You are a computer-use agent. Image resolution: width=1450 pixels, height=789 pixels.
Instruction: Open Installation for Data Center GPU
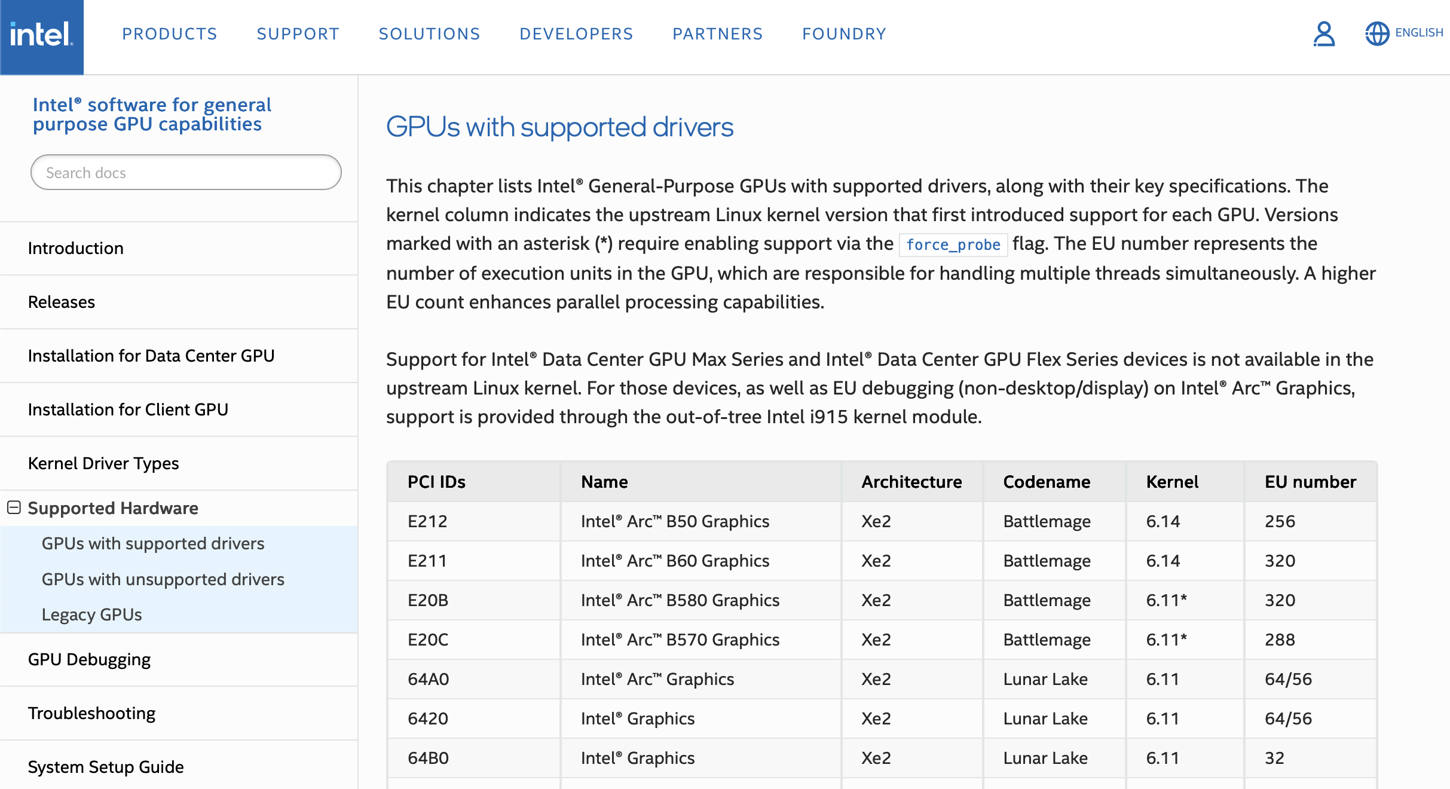click(151, 356)
